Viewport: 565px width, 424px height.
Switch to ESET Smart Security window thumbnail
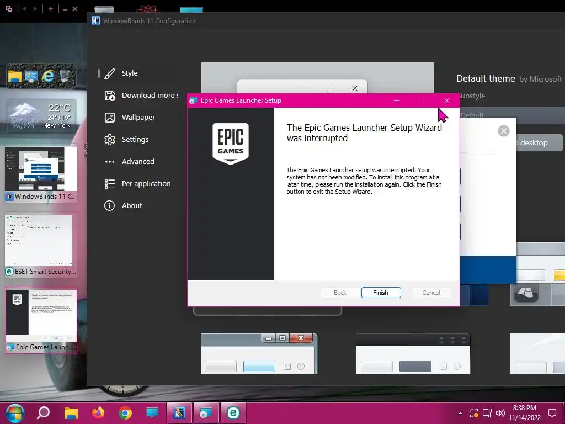point(39,246)
